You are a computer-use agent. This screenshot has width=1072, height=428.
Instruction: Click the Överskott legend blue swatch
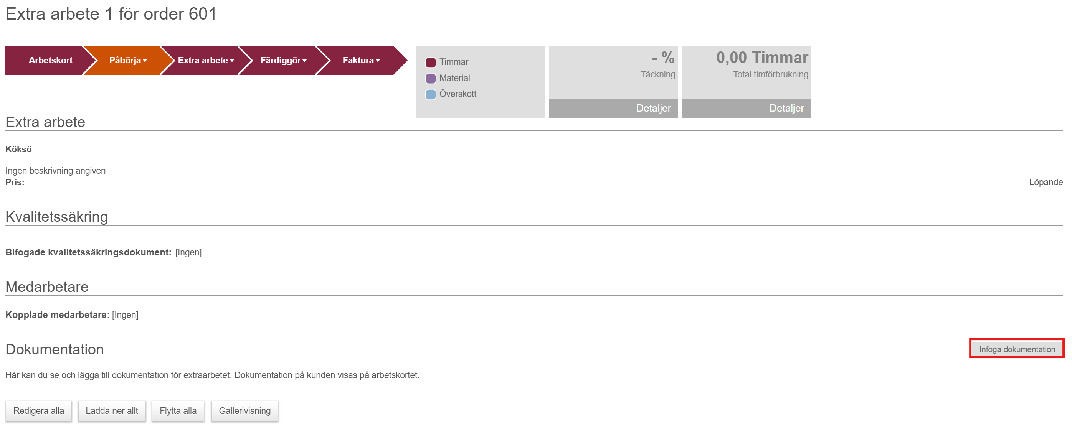click(430, 94)
